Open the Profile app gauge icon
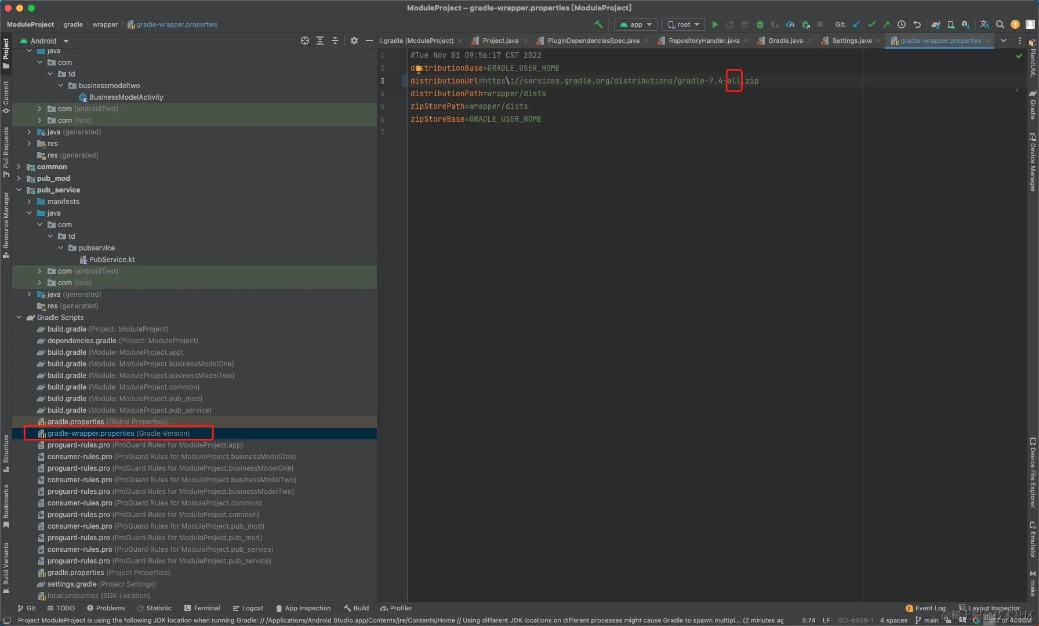Screen dimensions: 1039x626 790,24
